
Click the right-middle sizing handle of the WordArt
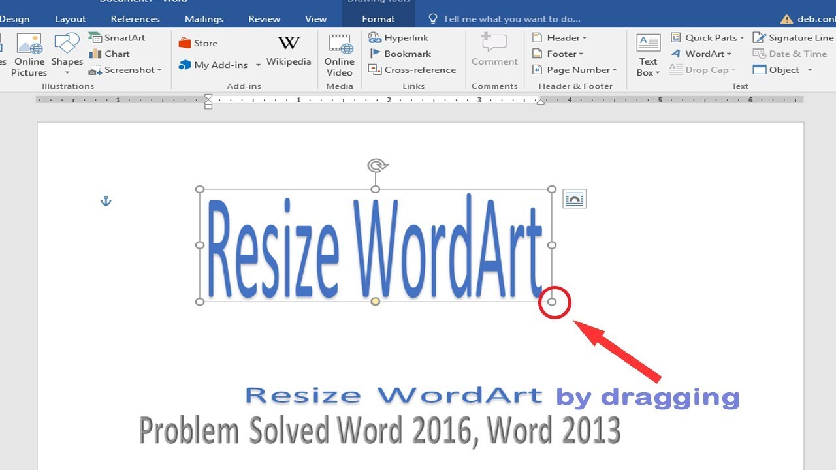(x=552, y=245)
